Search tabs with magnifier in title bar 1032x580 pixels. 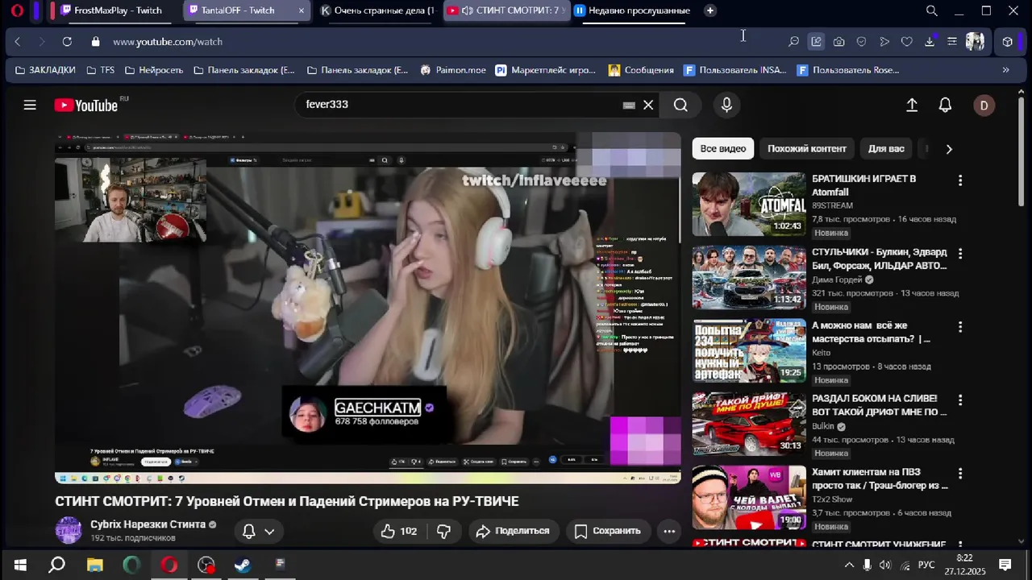click(931, 10)
